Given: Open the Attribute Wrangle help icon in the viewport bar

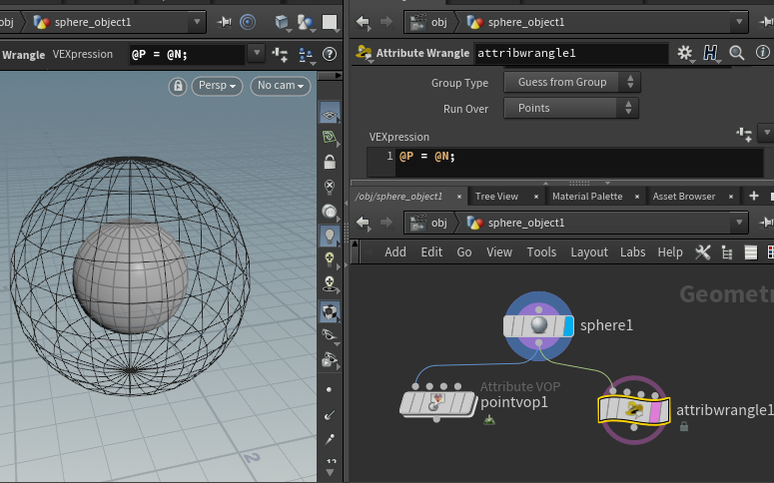Looking at the screenshot, I should [x=330, y=54].
